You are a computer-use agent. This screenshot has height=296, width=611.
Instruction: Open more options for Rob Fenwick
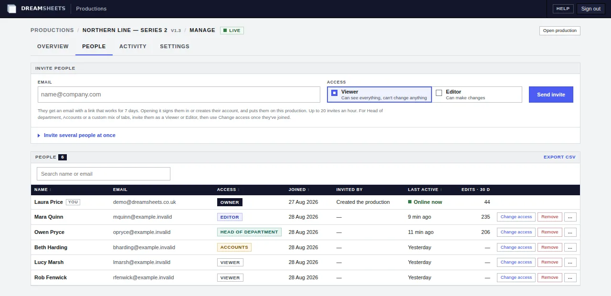(x=570, y=277)
